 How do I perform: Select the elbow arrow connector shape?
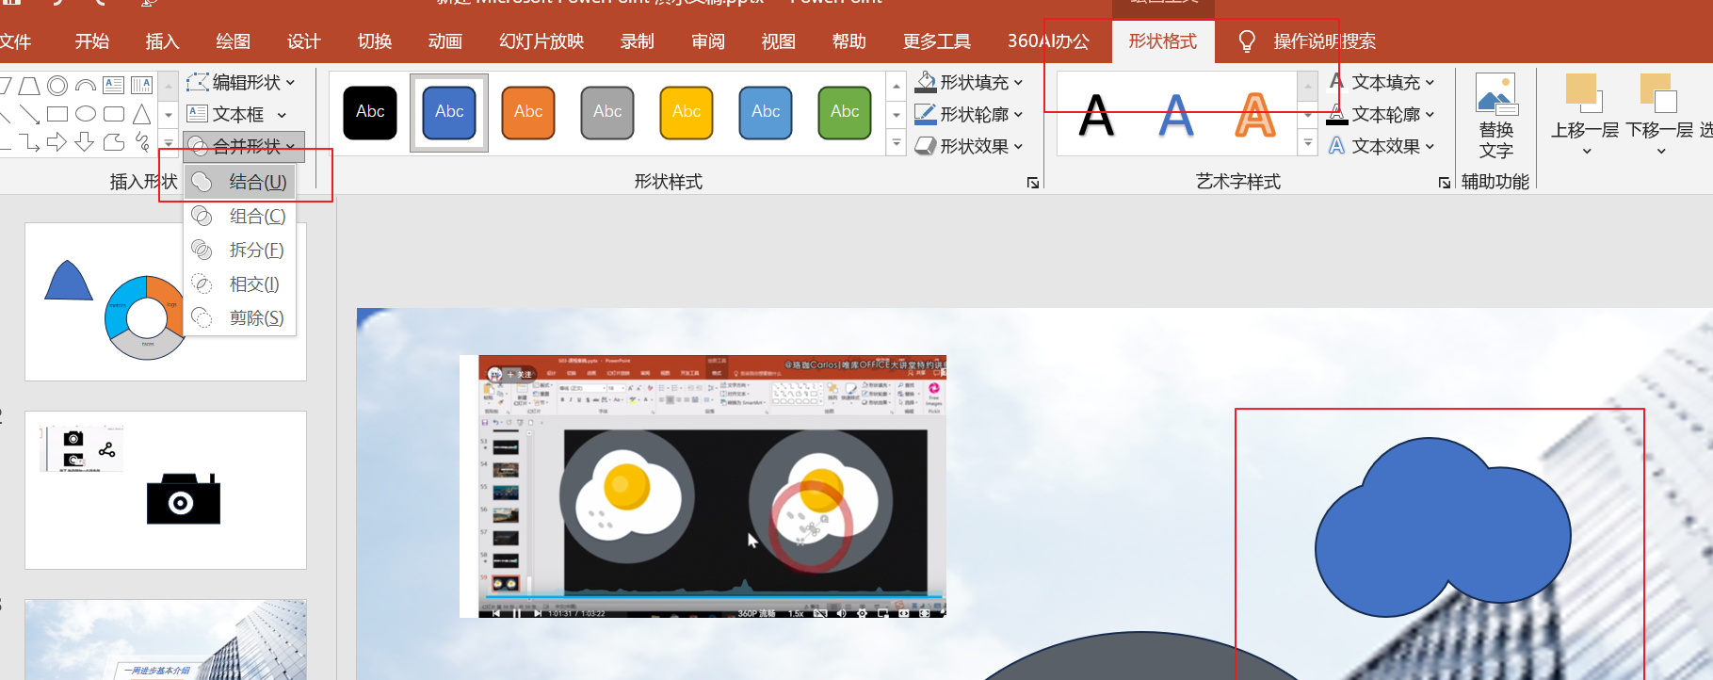[x=29, y=142]
